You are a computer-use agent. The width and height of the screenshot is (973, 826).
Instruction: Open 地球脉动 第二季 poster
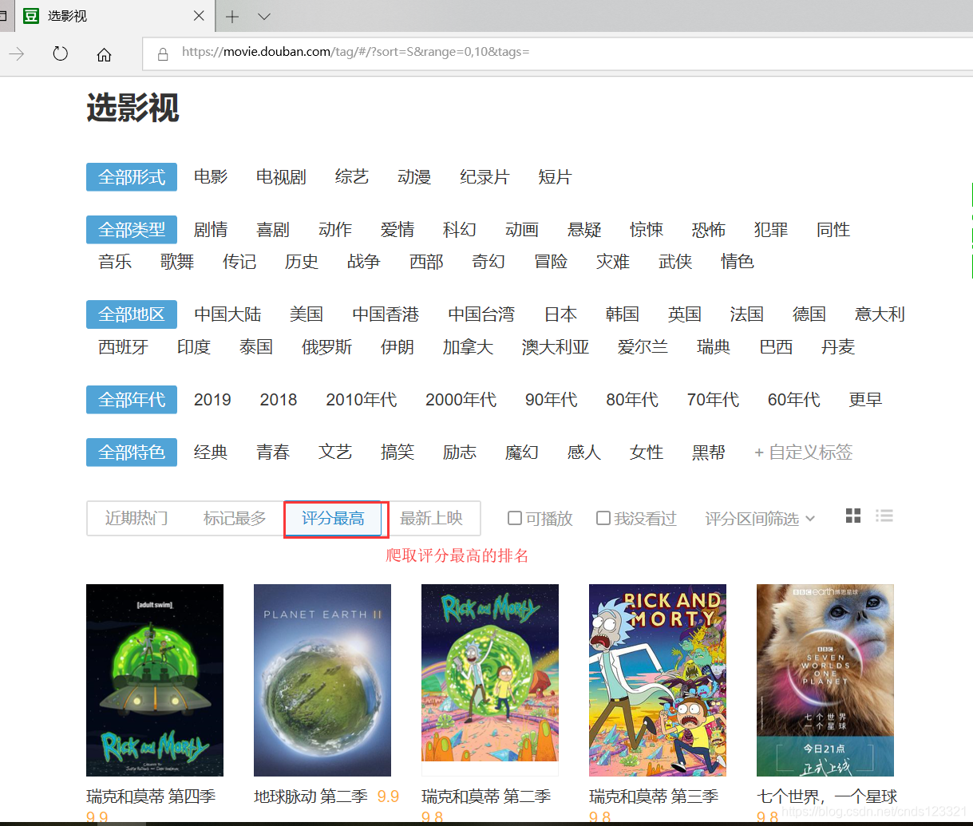[322, 680]
